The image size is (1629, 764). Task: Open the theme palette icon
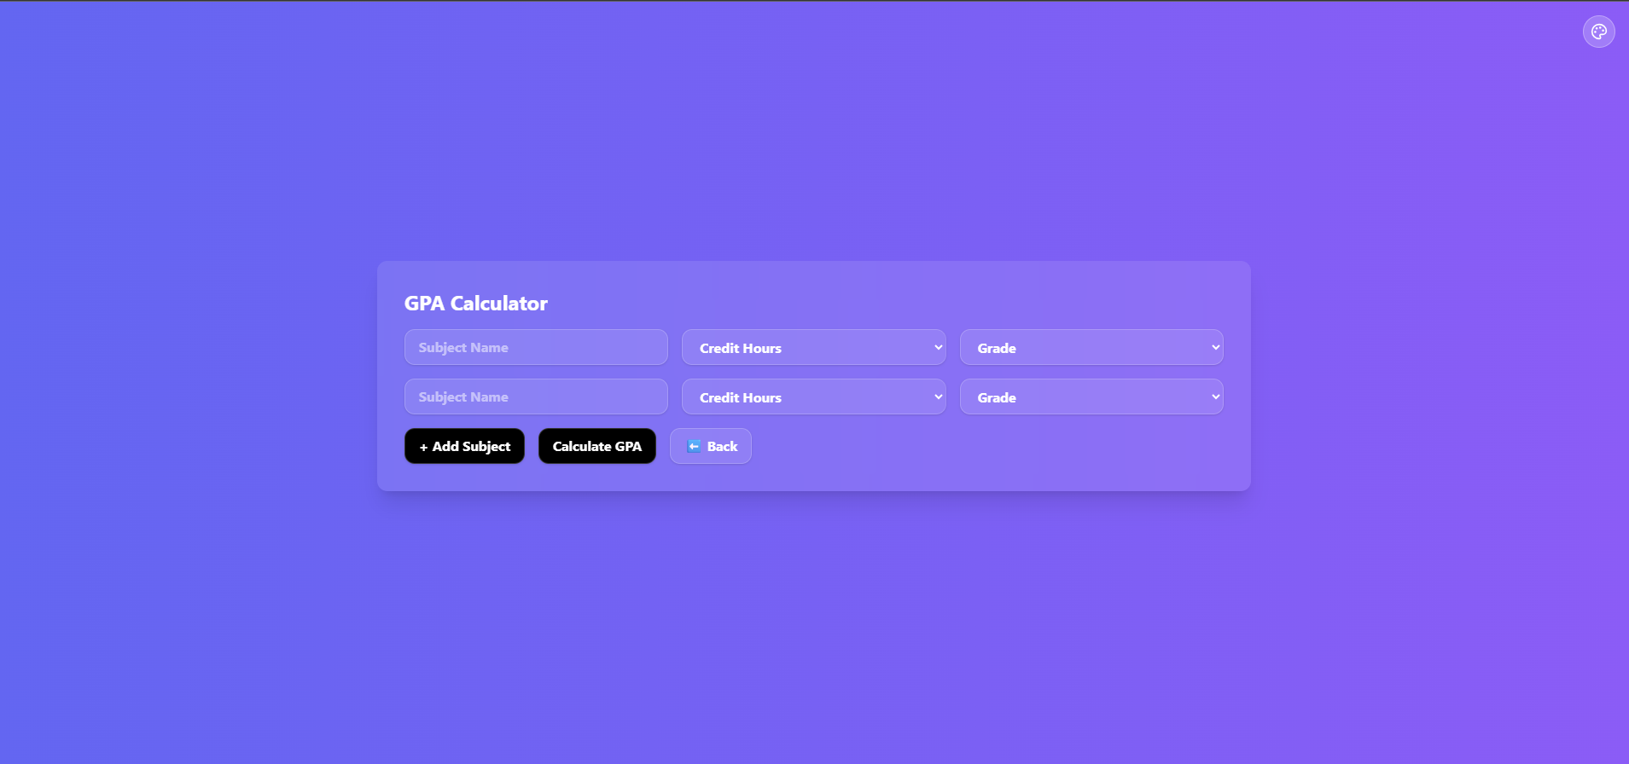[x=1598, y=32]
